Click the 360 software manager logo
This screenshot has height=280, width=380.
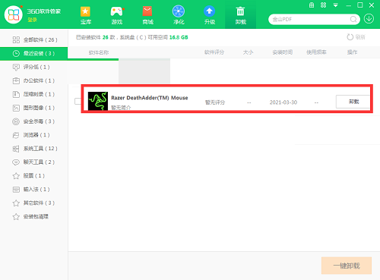[x=14, y=14]
